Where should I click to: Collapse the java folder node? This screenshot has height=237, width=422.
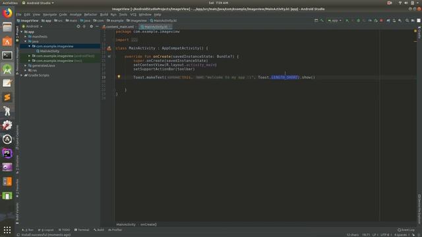tap(26, 41)
